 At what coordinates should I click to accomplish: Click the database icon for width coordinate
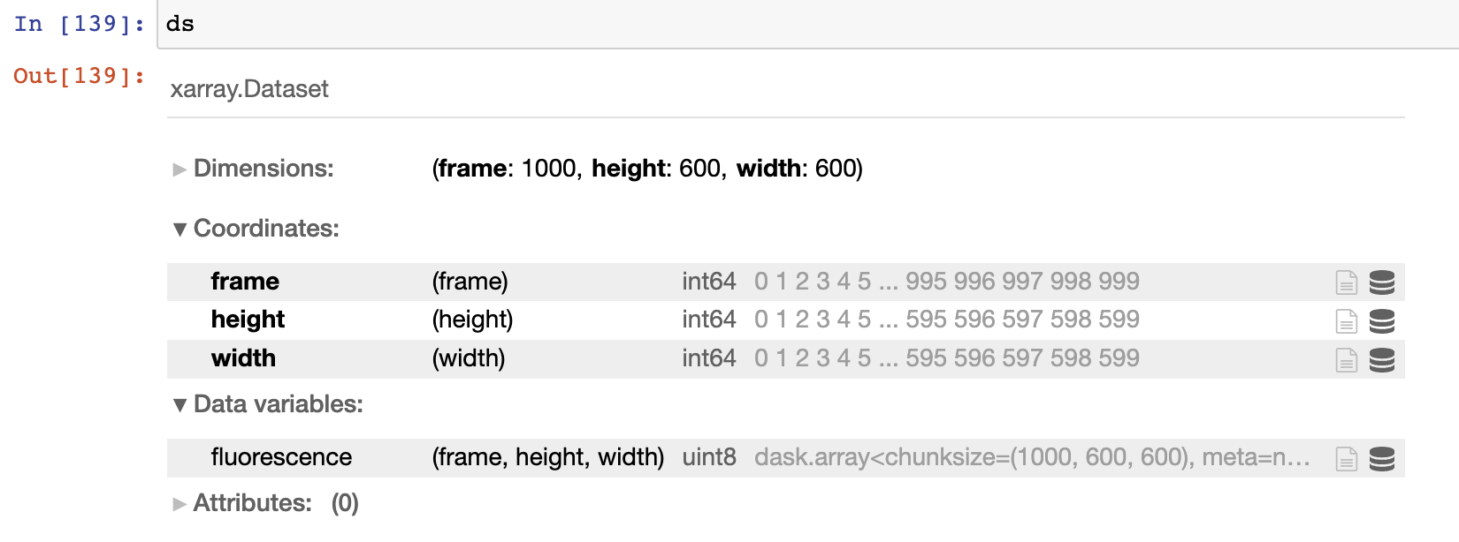coord(1384,359)
